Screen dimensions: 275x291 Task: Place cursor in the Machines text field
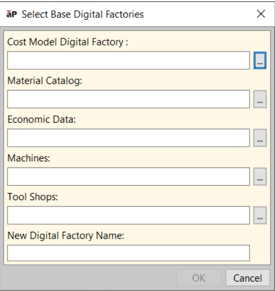[128, 177]
